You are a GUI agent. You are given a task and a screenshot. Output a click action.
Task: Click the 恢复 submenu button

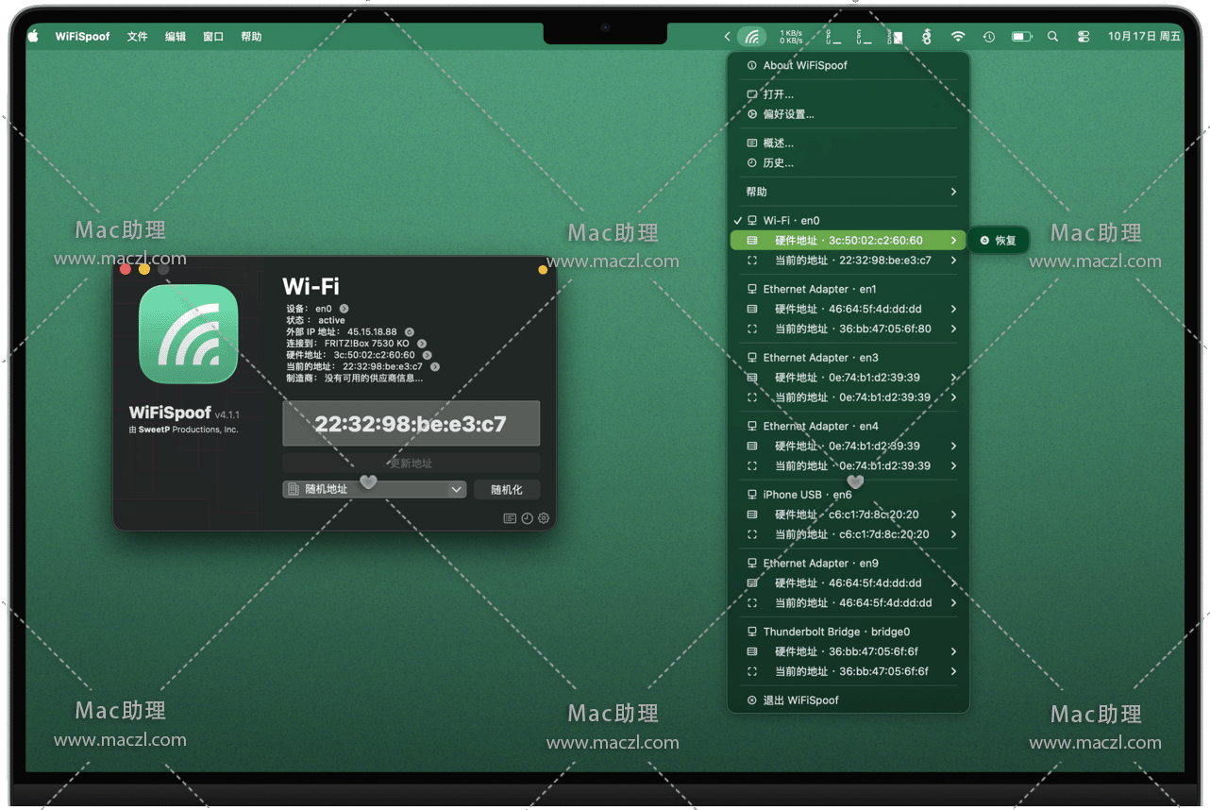coord(999,241)
